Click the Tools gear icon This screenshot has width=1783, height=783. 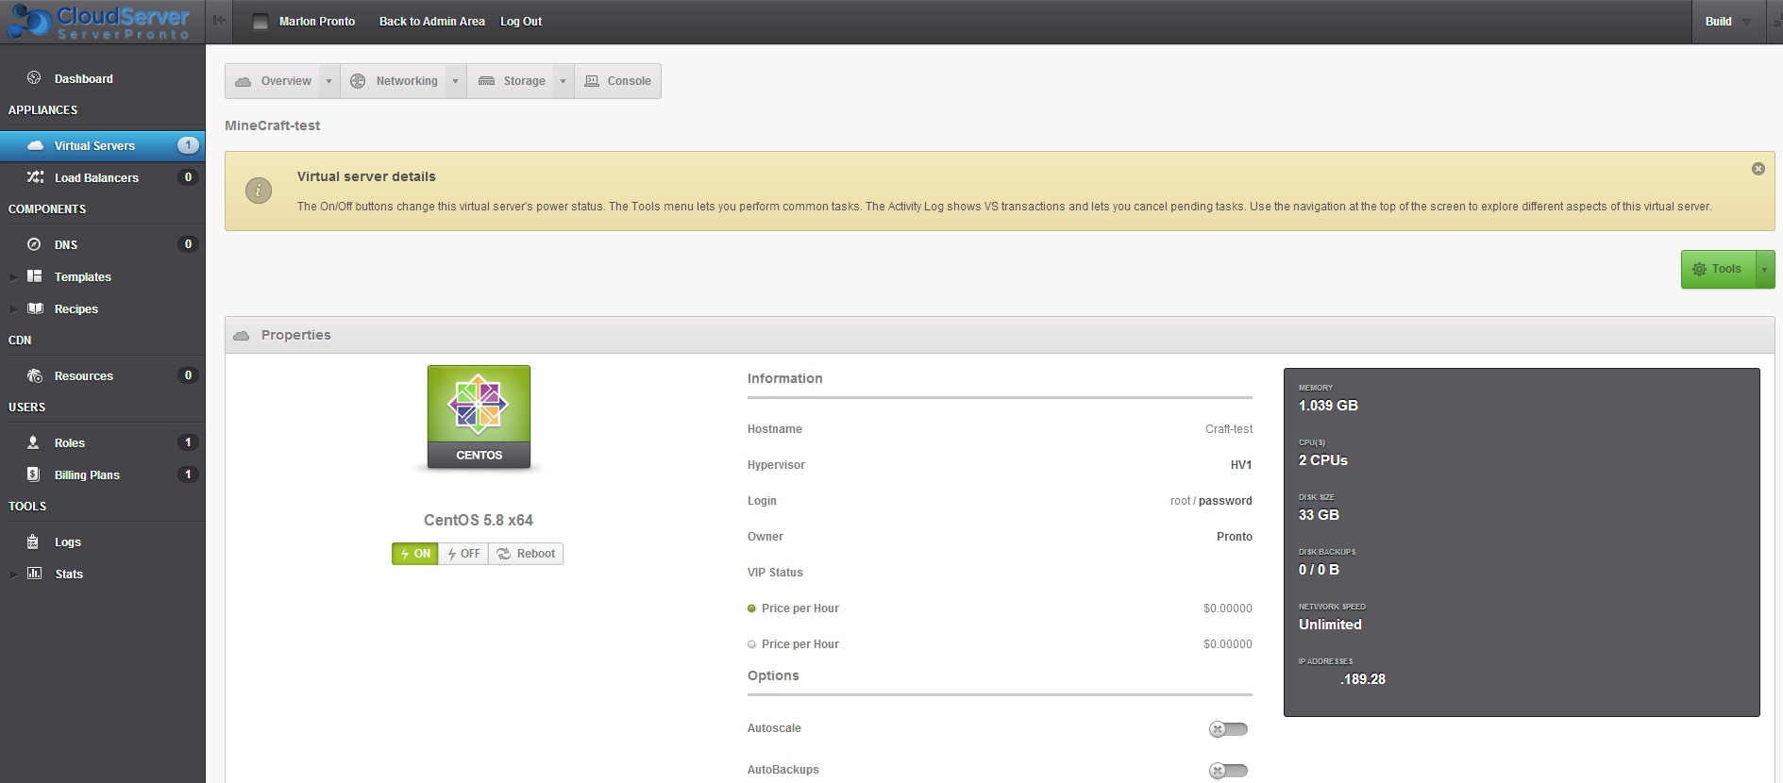1699,269
